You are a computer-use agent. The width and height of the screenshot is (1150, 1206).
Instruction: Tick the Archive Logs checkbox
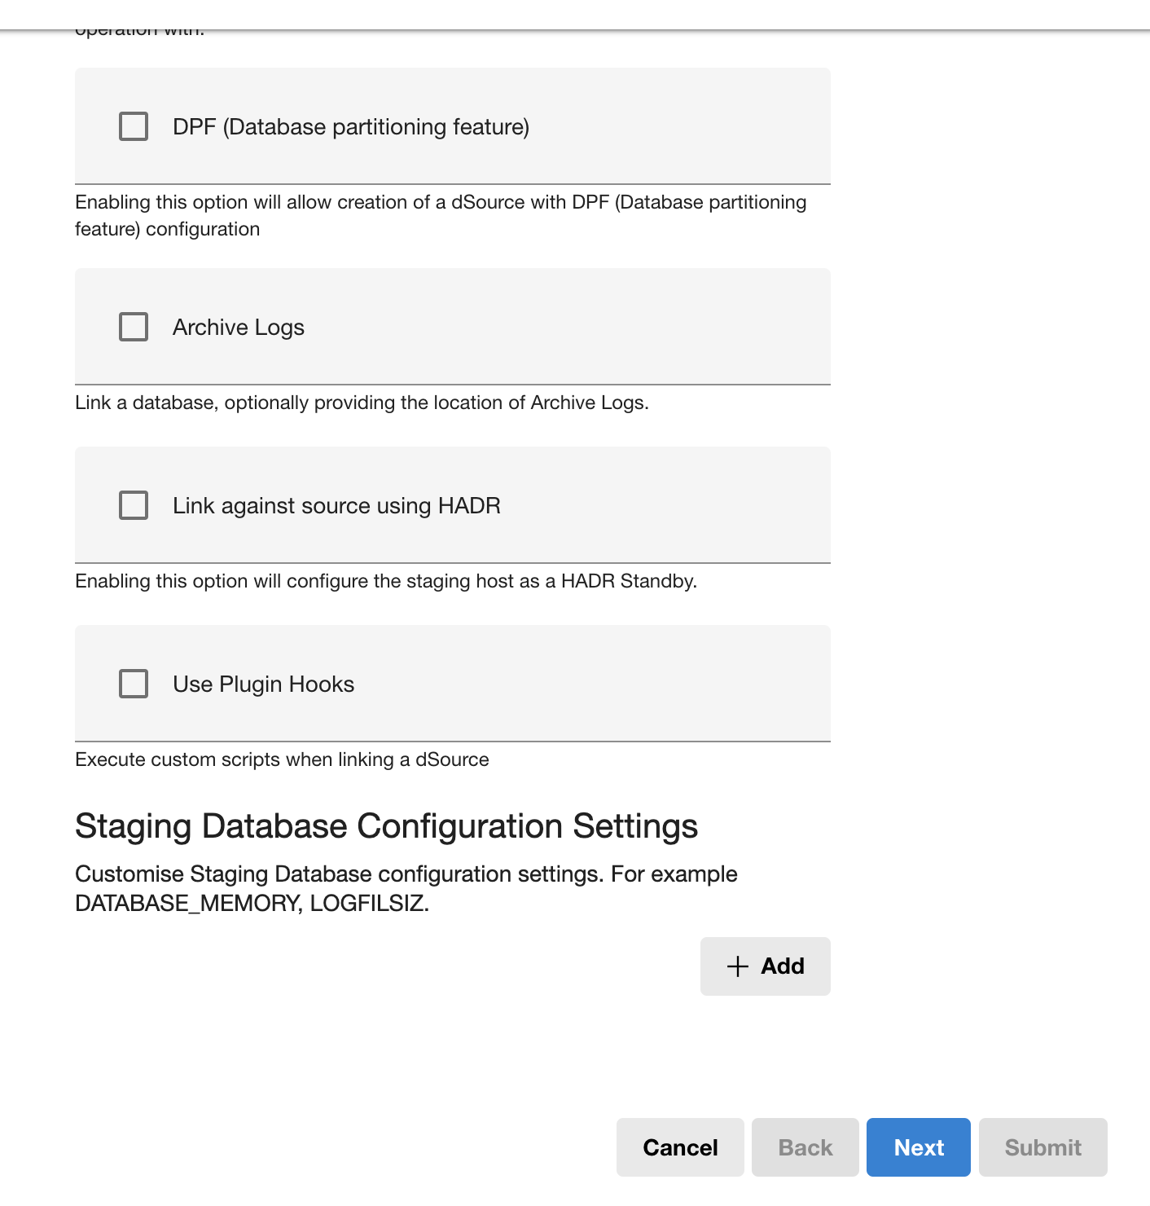(x=134, y=327)
